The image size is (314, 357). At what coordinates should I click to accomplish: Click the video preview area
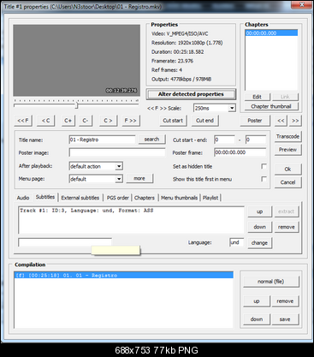click(x=76, y=60)
